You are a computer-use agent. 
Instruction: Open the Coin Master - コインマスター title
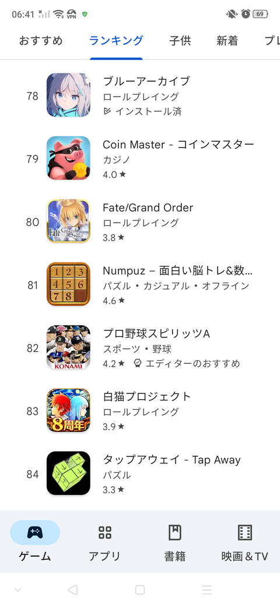point(178,144)
